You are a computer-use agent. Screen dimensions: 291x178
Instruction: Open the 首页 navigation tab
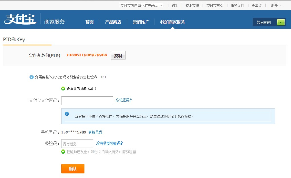pos(89,22)
